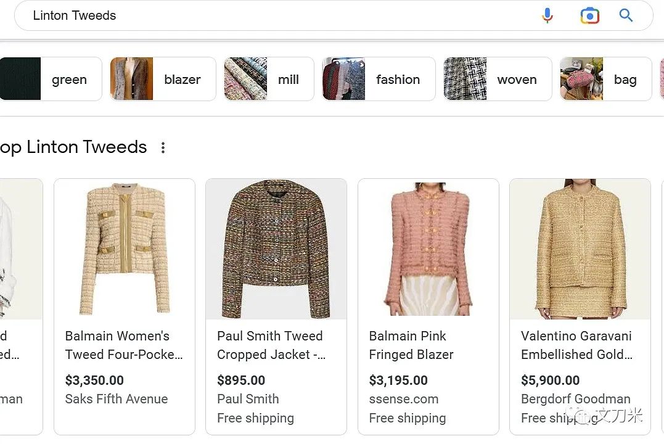Click the magnifying glass search icon

(626, 16)
